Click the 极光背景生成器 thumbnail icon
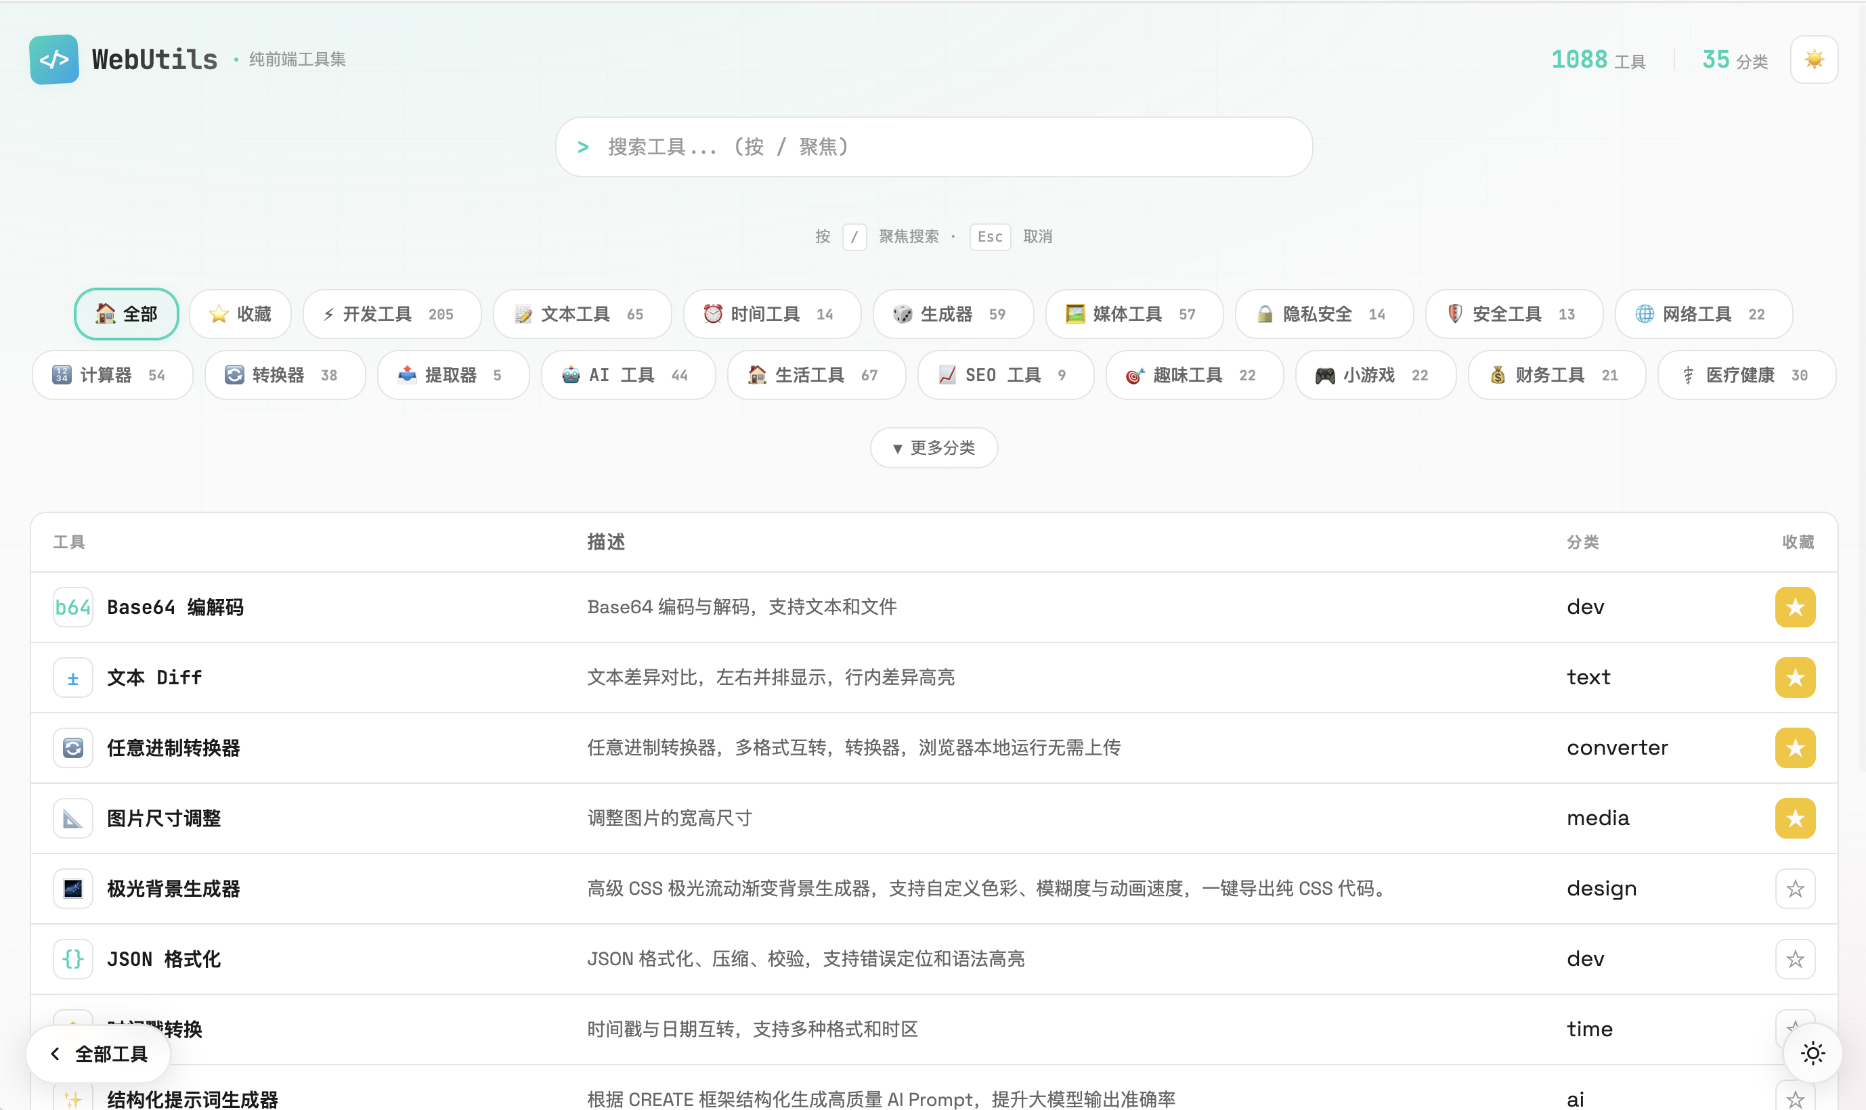Screen dimensions: 1866x1110 click(73, 889)
